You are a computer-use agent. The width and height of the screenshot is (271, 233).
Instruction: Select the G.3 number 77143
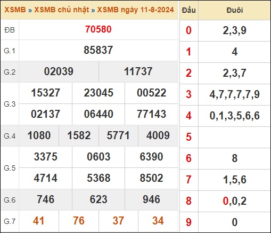point(152,114)
